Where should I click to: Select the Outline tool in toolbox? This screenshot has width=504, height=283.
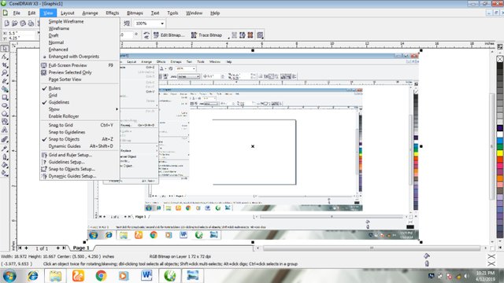click(x=5, y=157)
